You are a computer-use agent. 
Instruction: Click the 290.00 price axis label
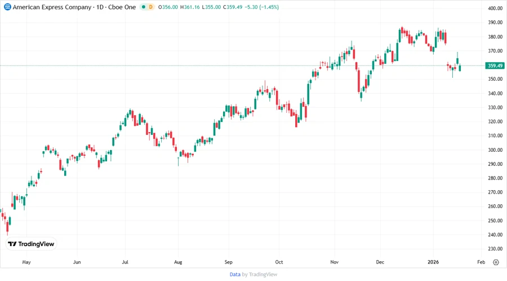495,164
